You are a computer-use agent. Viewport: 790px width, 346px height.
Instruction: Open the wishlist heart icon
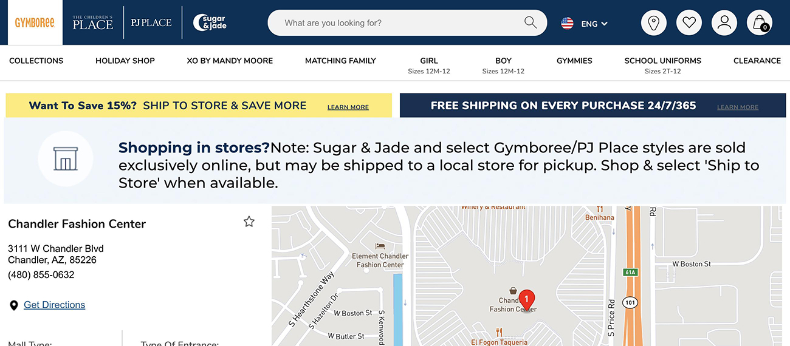tap(689, 23)
